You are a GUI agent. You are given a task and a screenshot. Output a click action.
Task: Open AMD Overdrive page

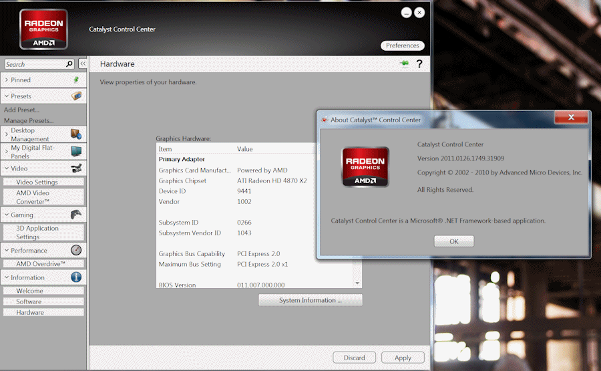pos(43,263)
